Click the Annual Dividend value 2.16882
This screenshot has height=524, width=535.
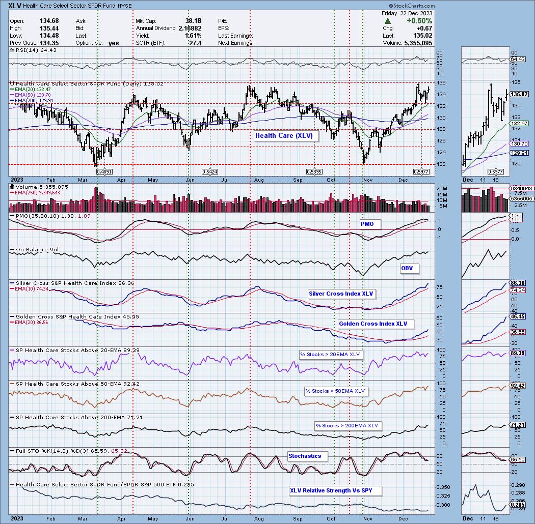tap(190, 28)
